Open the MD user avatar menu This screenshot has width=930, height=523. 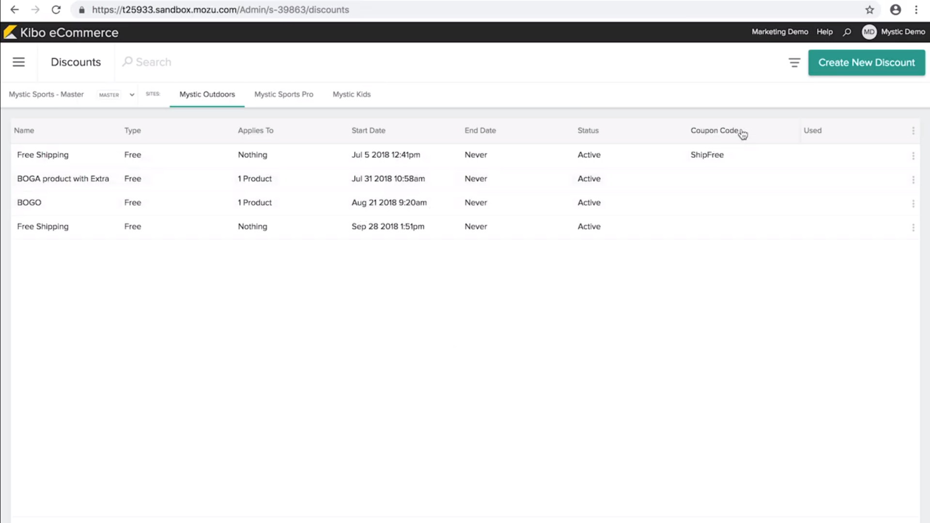869,32
